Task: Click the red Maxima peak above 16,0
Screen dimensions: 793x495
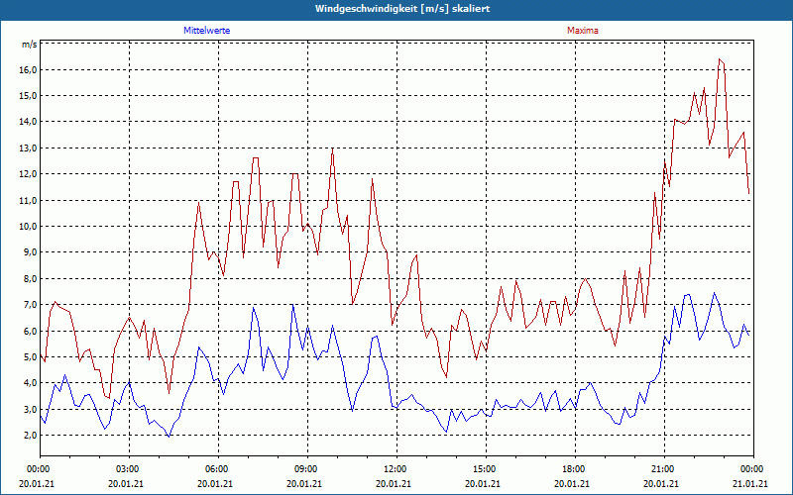Action: [720, 59]
